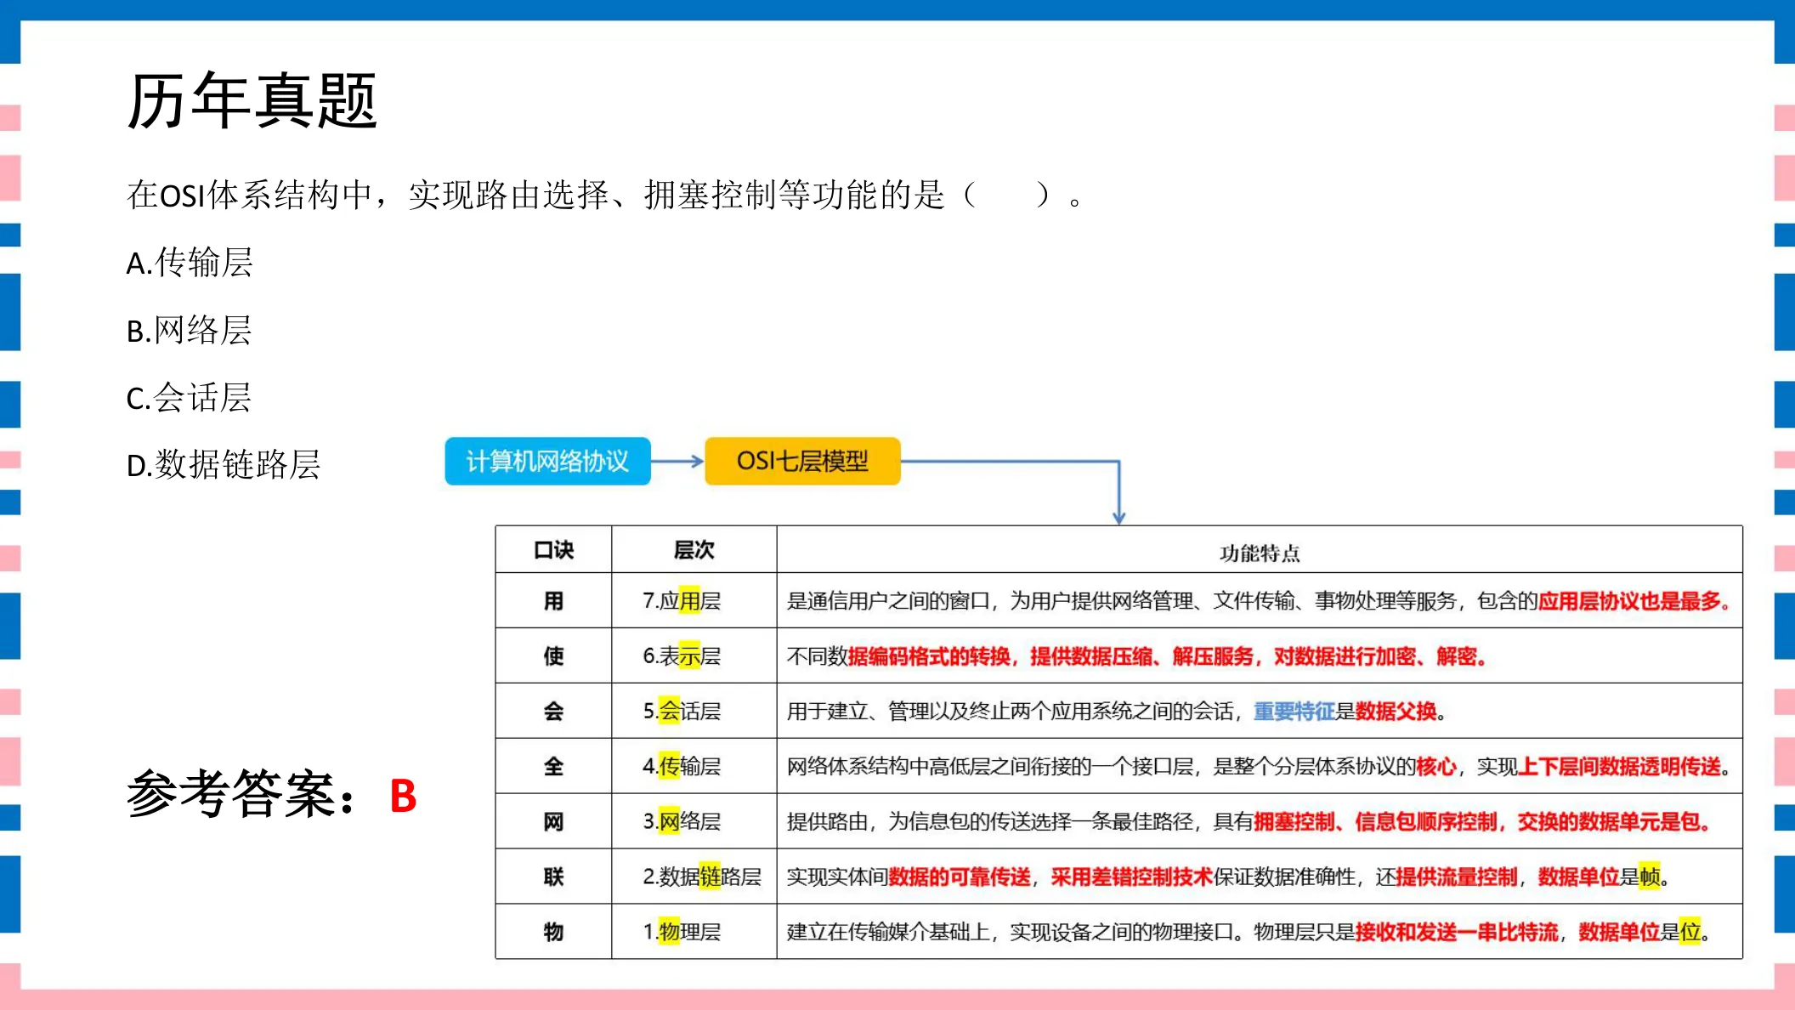Click the blue 计算机网络协议 box
Viewport: 1795px width, 1010px height.
coord(547,461)
